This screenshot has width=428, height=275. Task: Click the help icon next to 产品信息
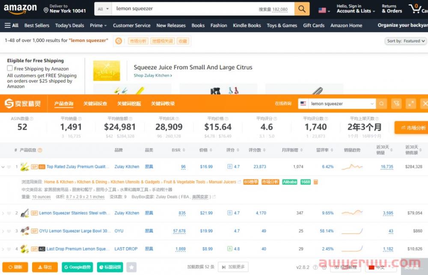point(40,150)
